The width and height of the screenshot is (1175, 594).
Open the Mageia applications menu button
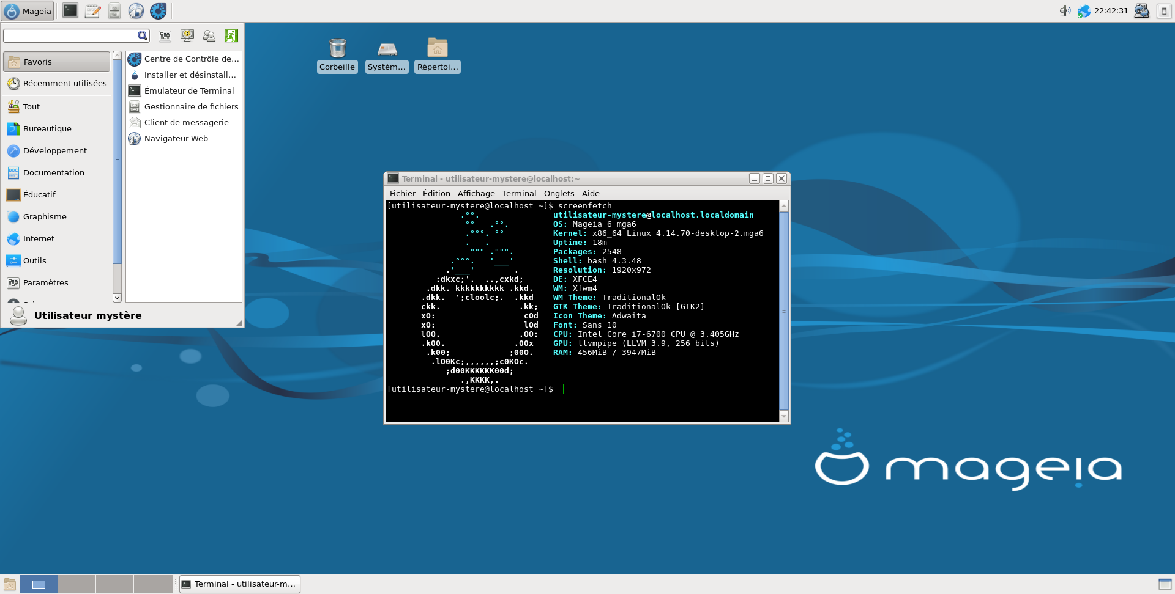coord(28,11)
